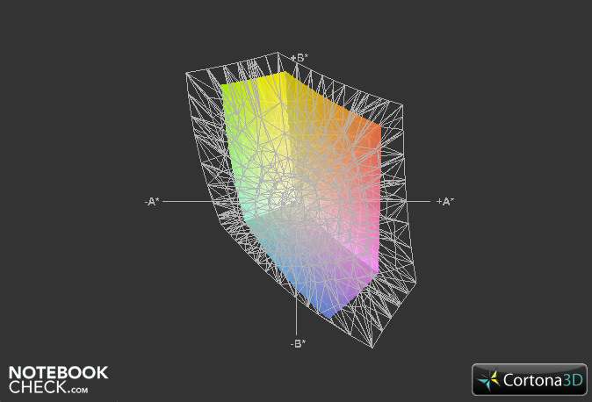The height and width of the screenshot is (402, 592).
Task: Click the +A* axis label
Action: click(x=445, y=202)
